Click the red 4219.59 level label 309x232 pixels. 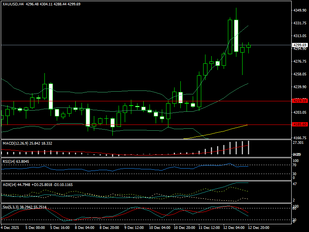pos(300,101)
